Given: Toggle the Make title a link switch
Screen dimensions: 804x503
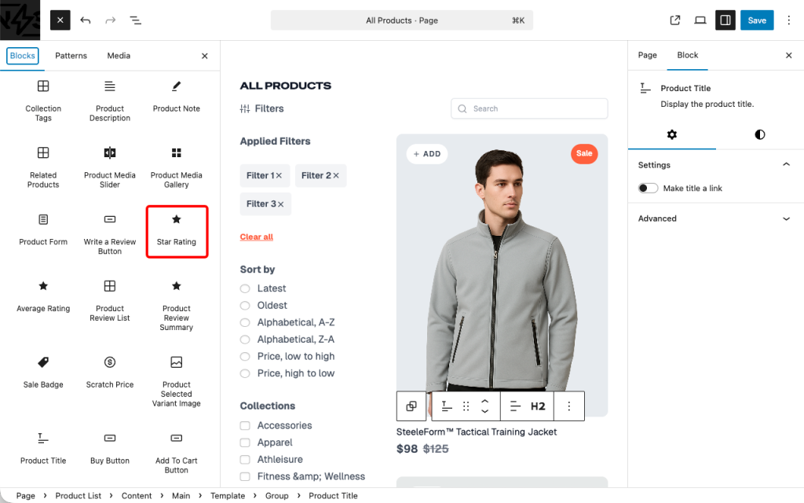Looking at the screenshot, I should click(649, 189).
